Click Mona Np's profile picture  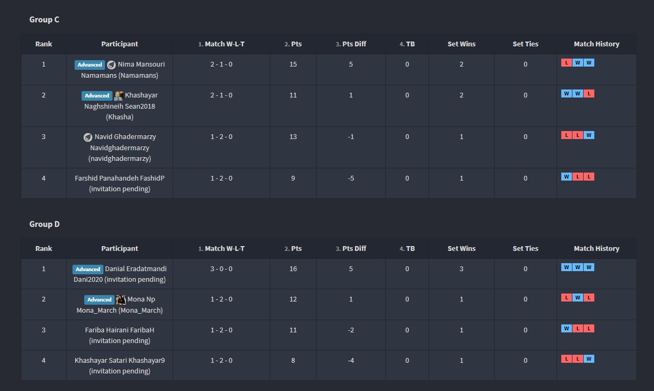(120, 299)
